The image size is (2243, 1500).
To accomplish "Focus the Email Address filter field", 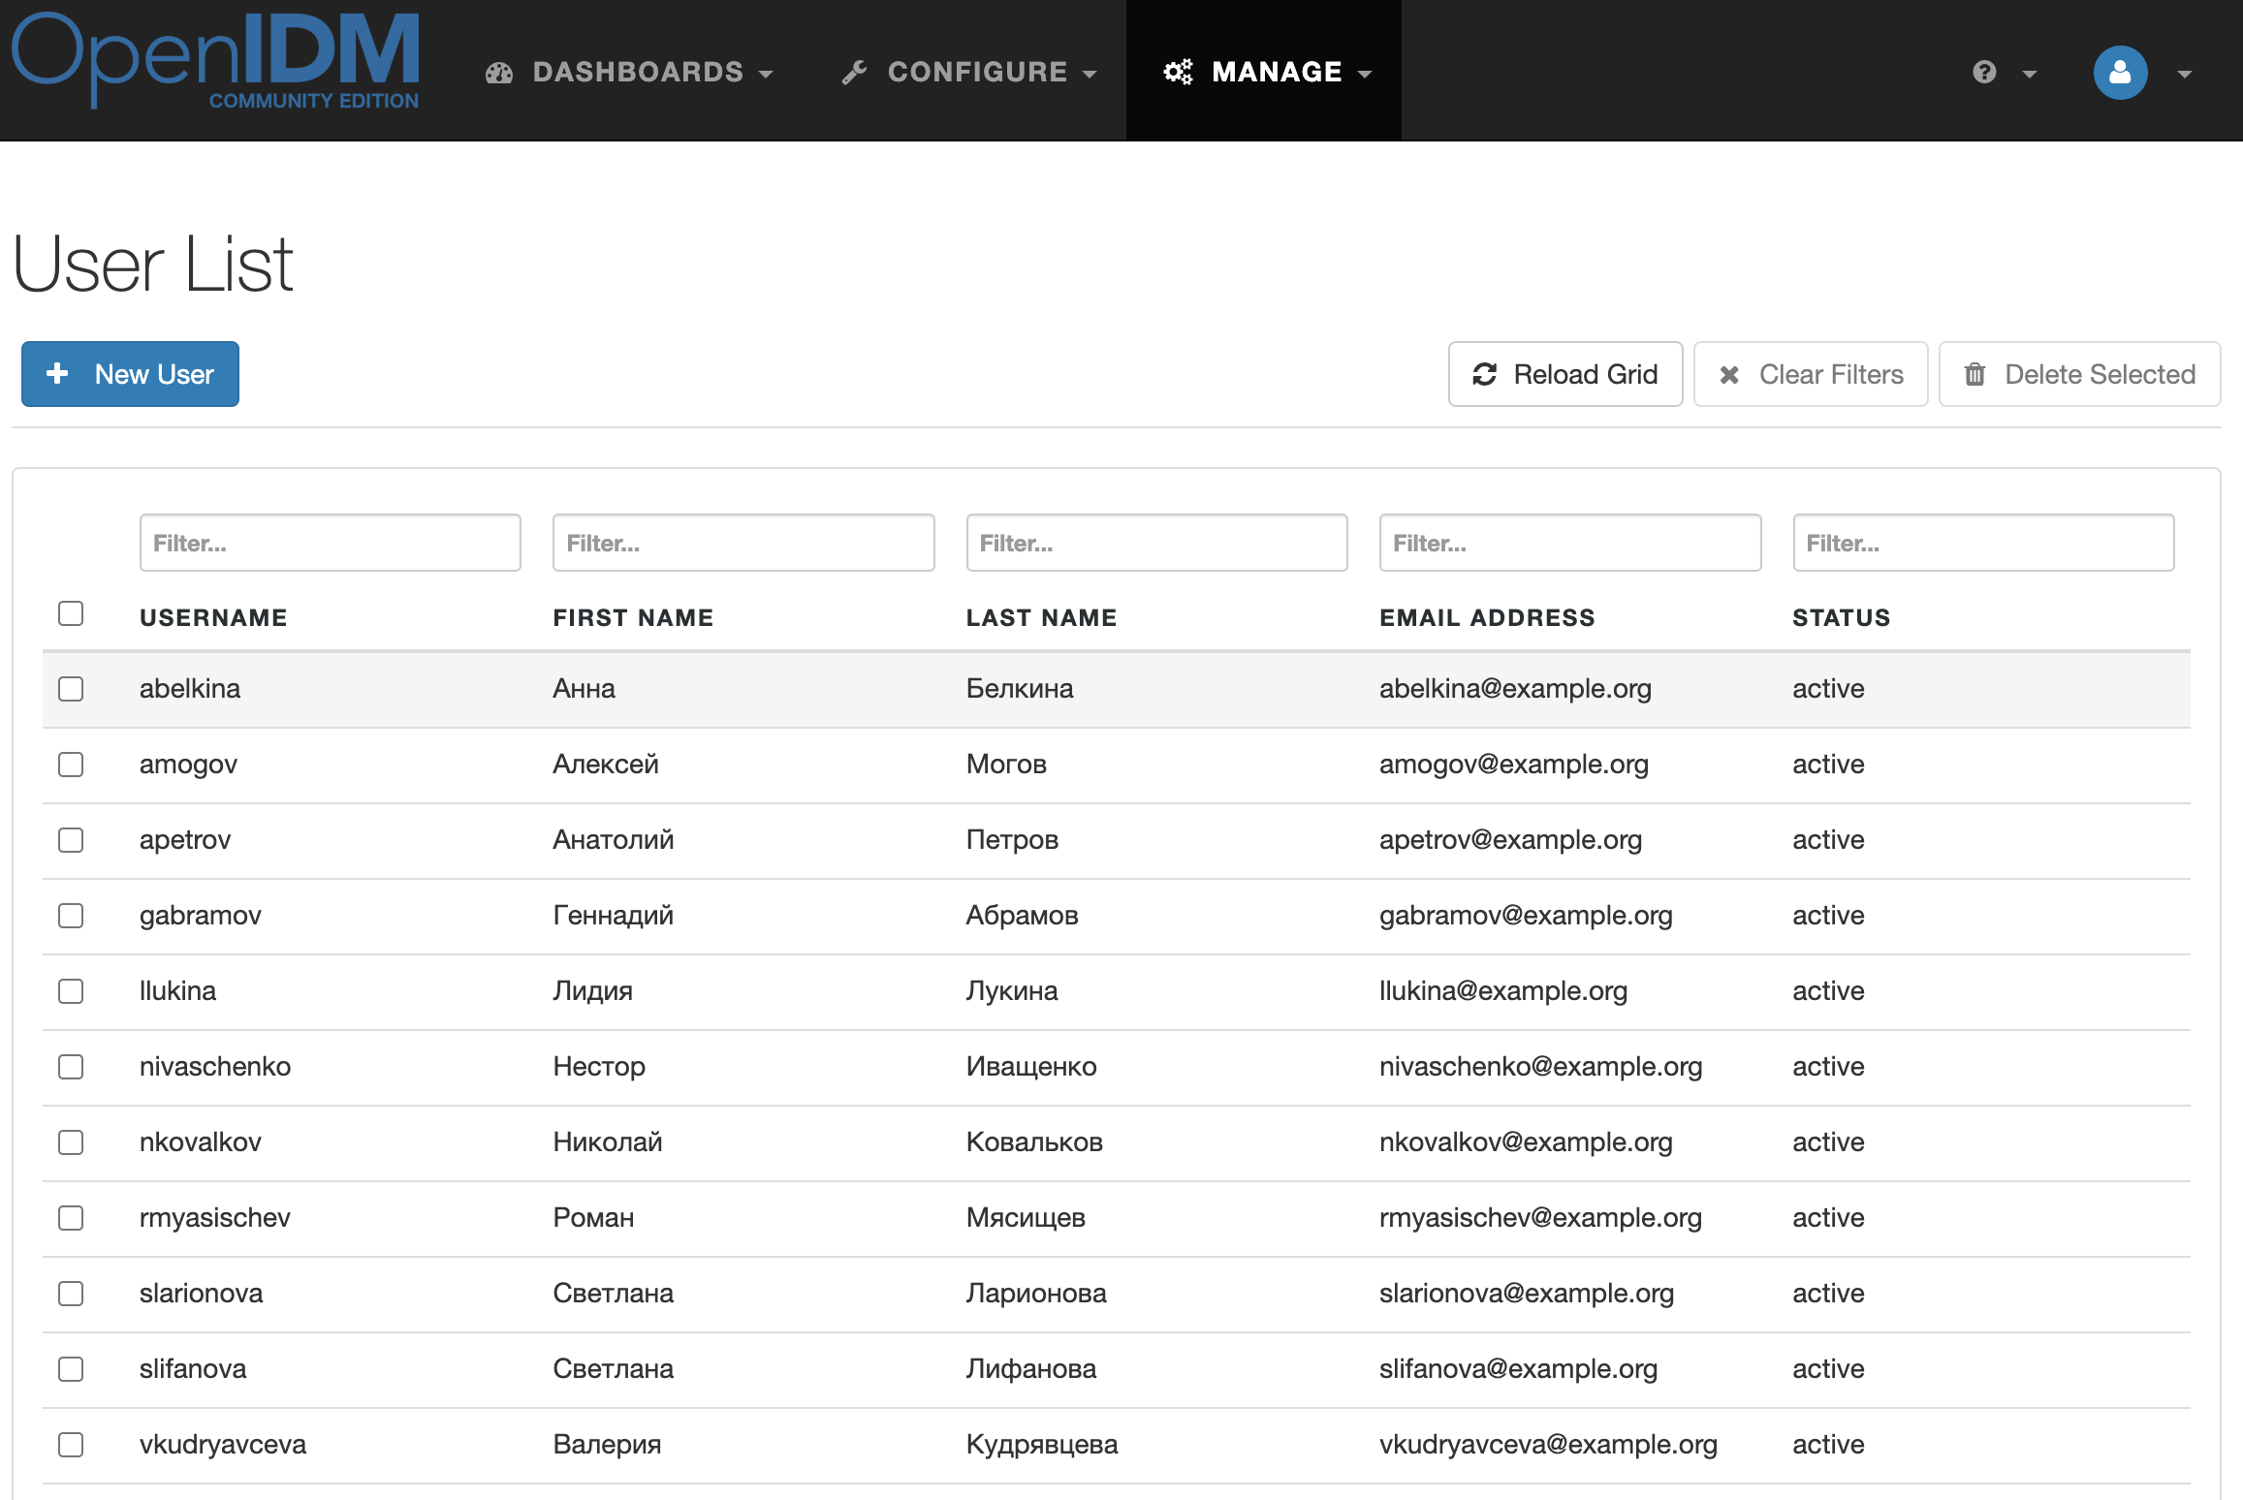I will (x=1569, y=543).
